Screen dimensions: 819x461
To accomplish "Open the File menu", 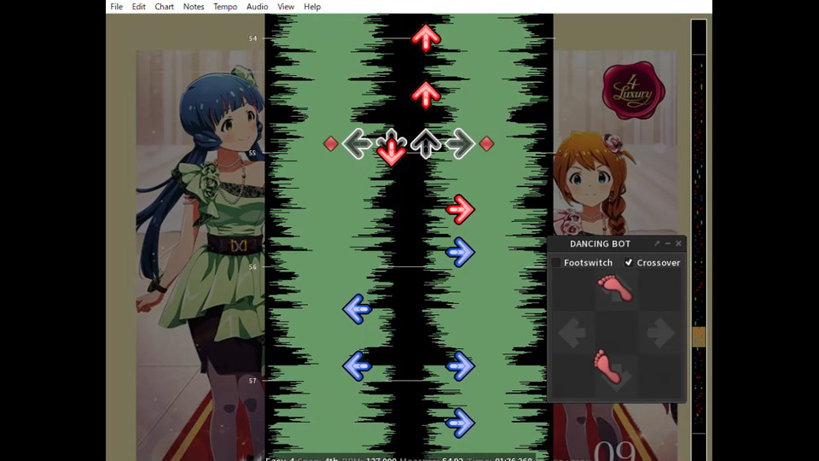I will coord(117,7).
